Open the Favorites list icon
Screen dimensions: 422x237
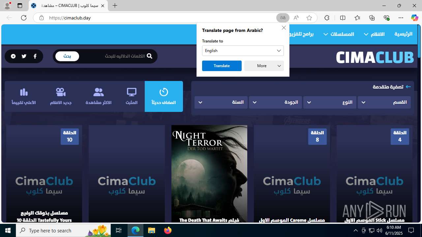point(357,18)
